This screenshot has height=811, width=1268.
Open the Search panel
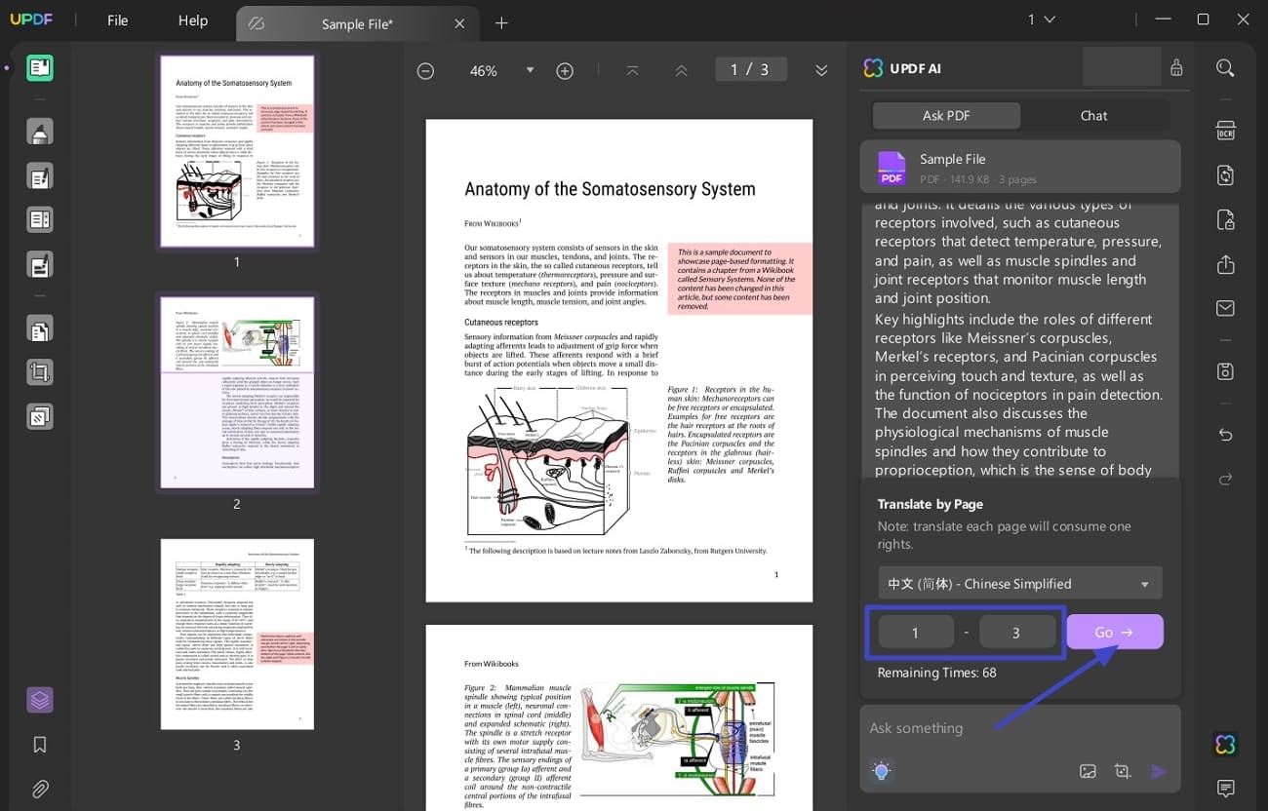(1225, 69)
